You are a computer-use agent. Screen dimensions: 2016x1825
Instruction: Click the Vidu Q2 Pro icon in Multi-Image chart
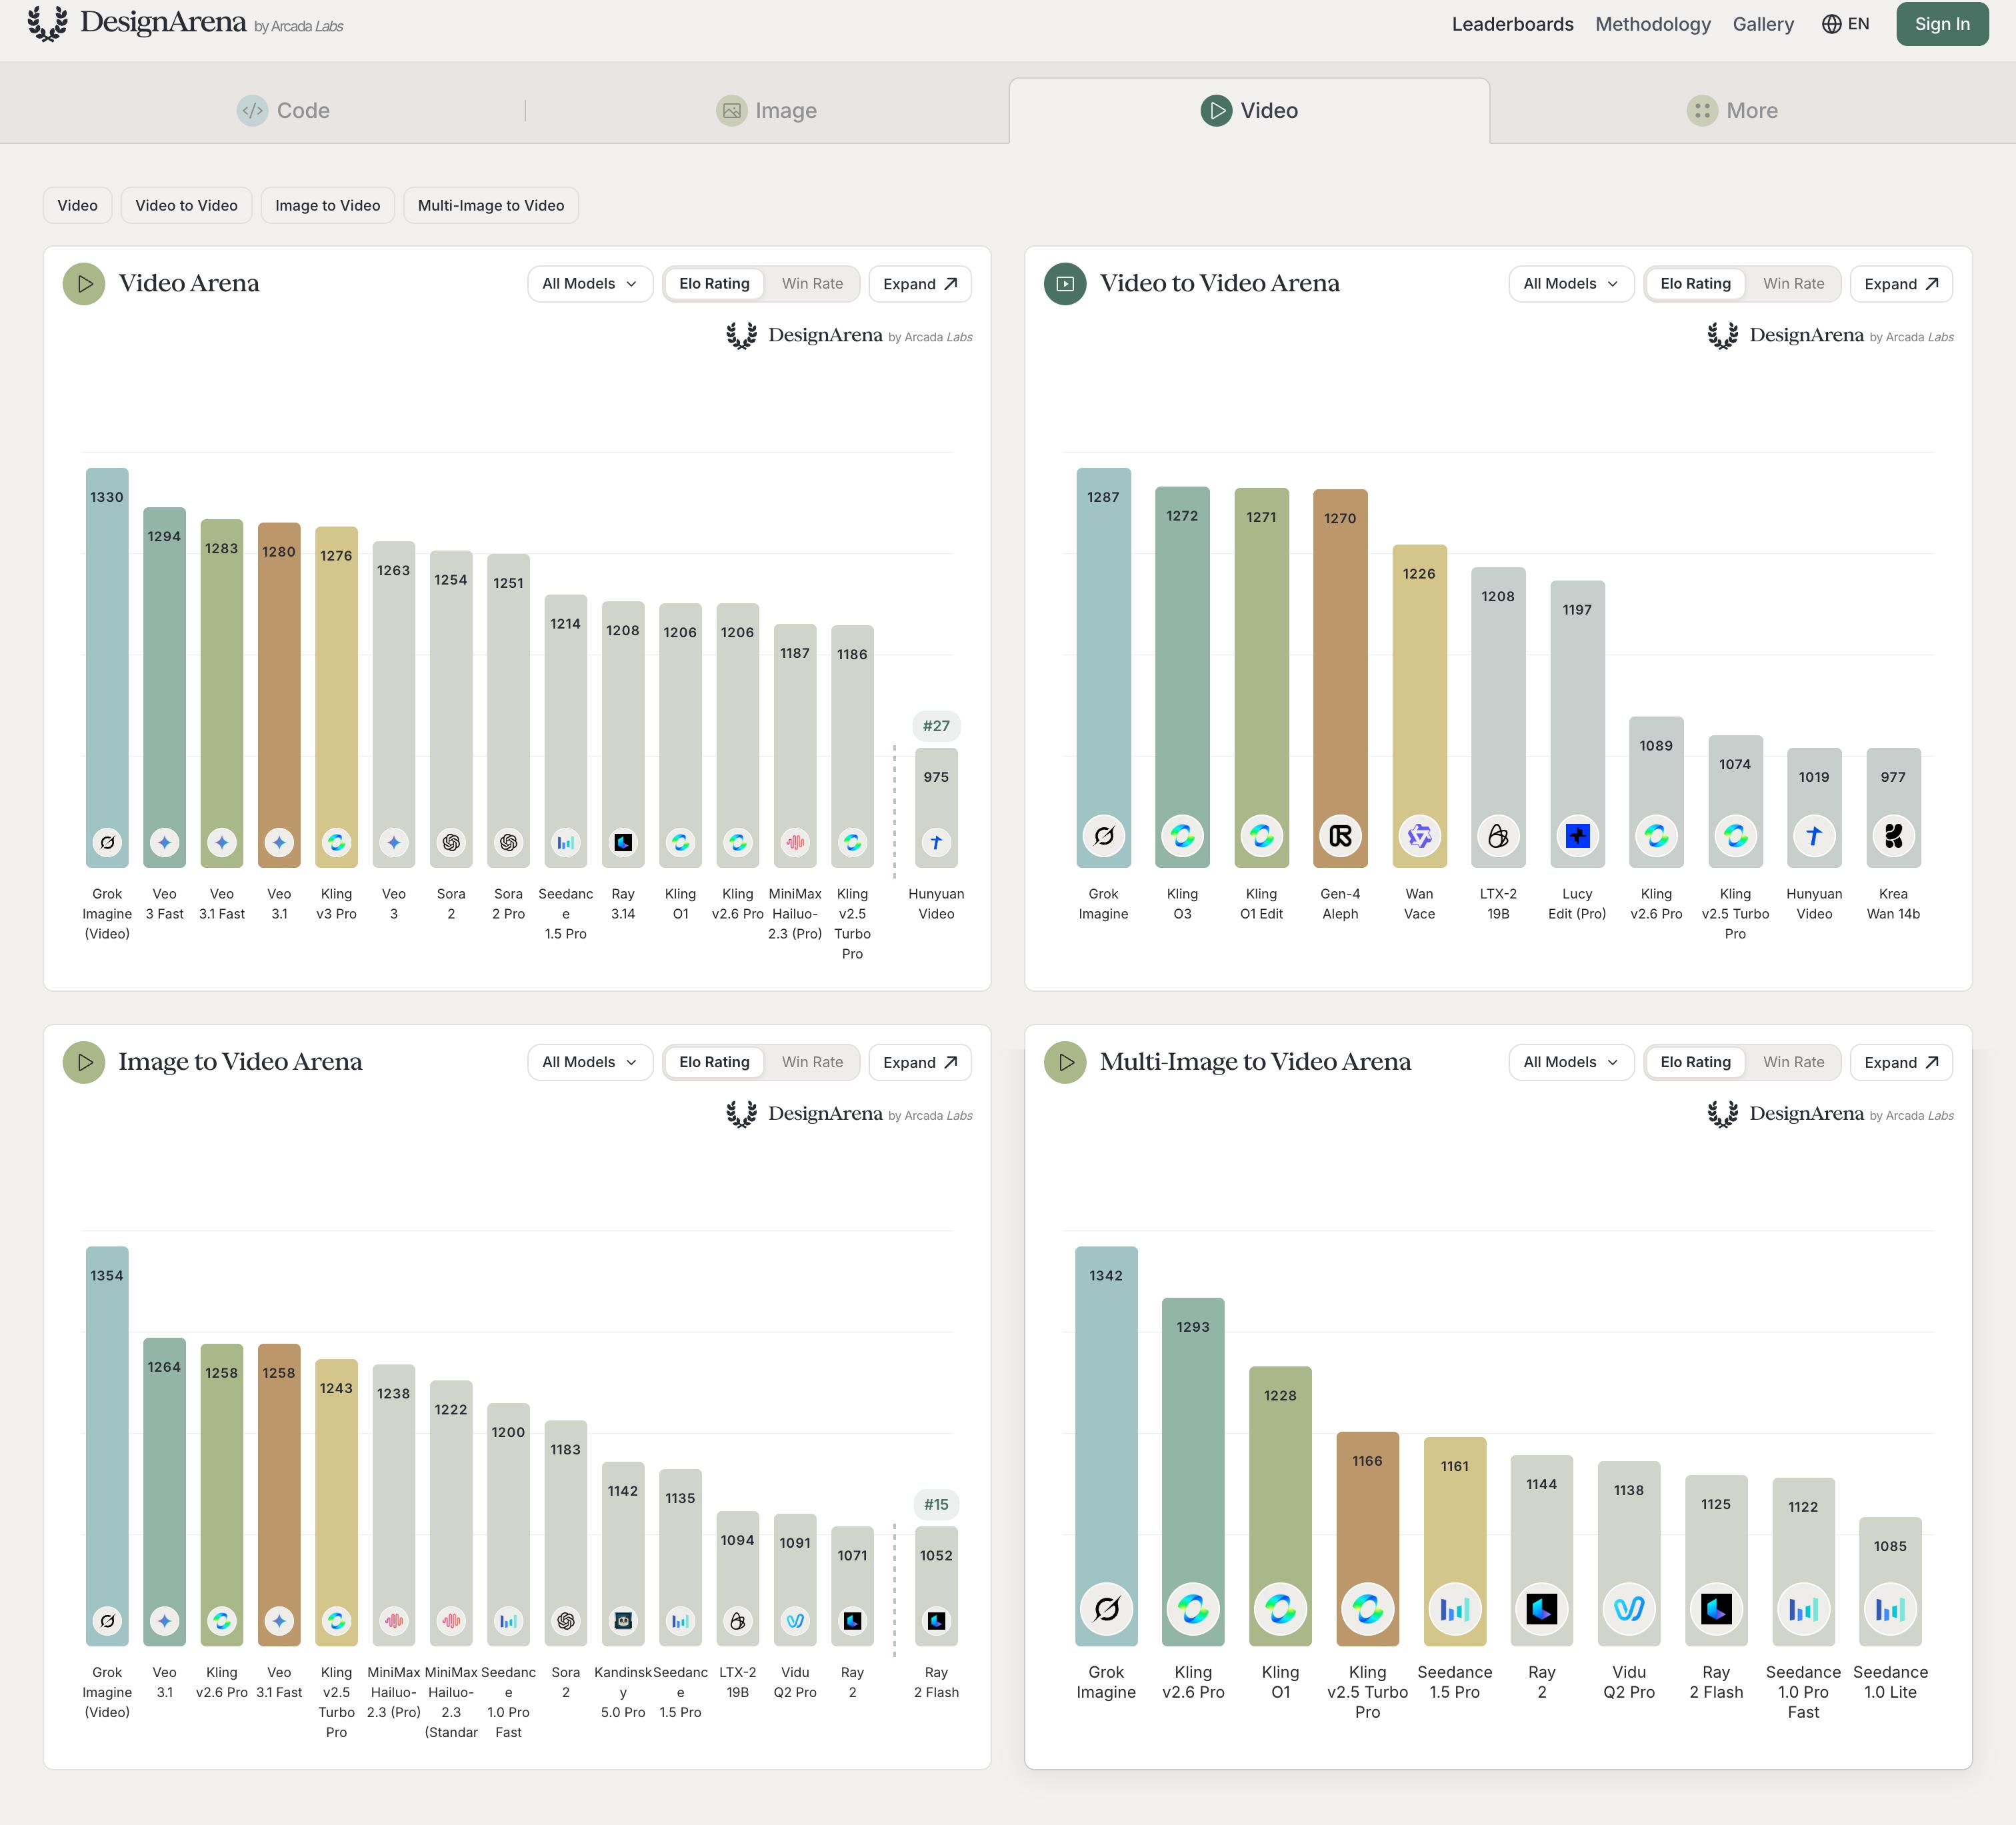coord(1628,1609)
